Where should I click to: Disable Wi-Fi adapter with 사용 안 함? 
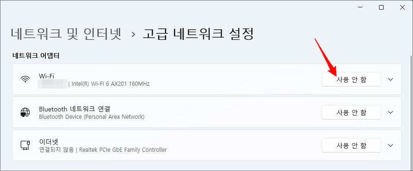point(352,79)
